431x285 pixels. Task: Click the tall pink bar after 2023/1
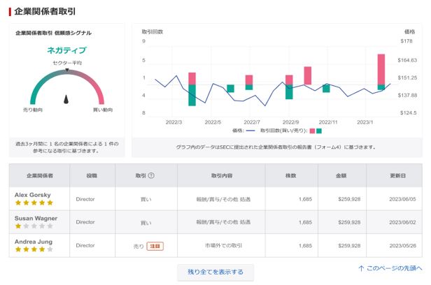click(381, 69)
